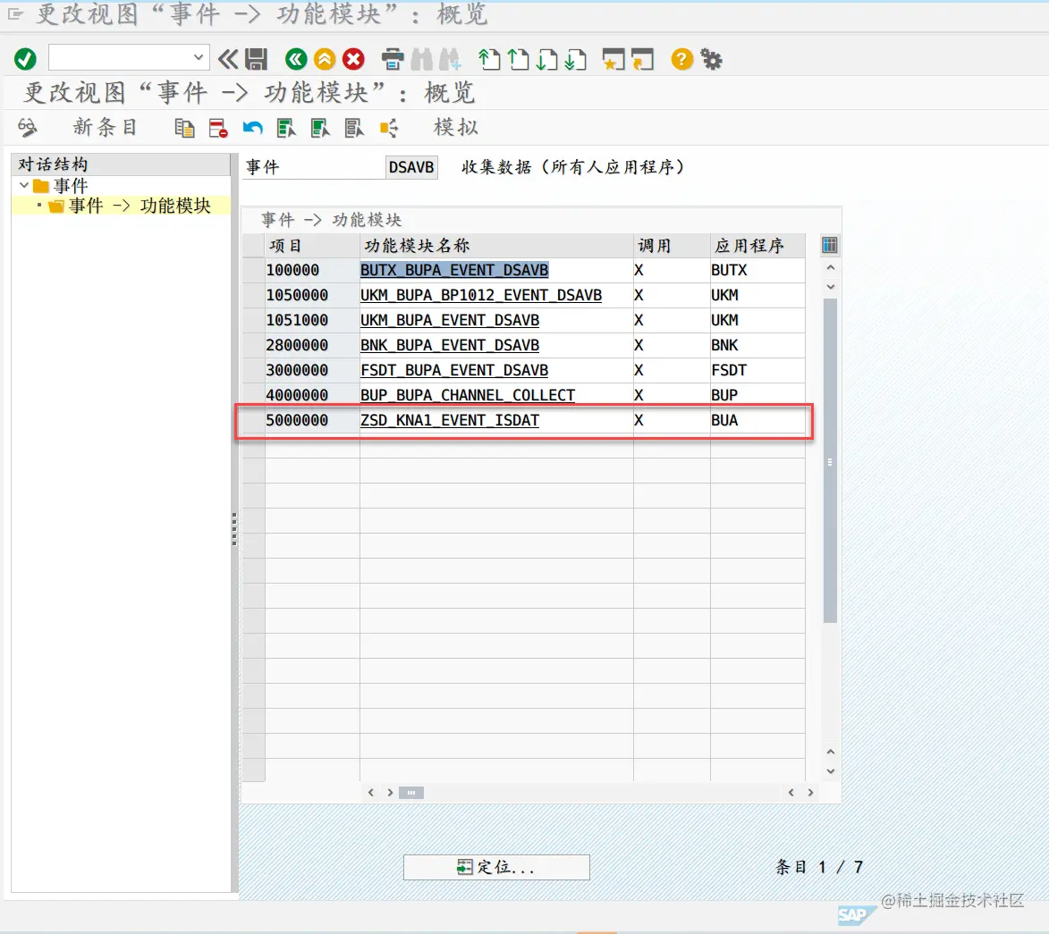The height and width of the screenshot is (934, 1049).
Task: Click the 5000000 item cell
Action: coord(312,421)
